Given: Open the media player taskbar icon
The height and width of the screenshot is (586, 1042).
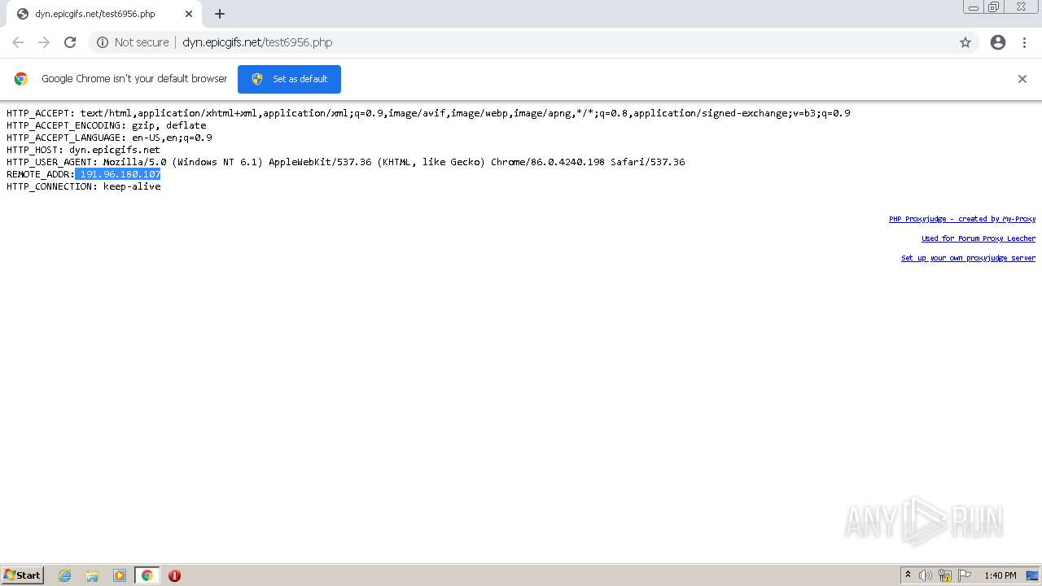Looking at the screenshot, I should [120, 575].
